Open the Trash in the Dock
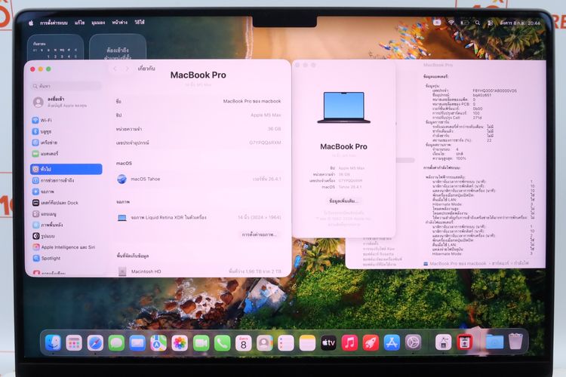The image size is (566, 377). click(x=515, y=342)
